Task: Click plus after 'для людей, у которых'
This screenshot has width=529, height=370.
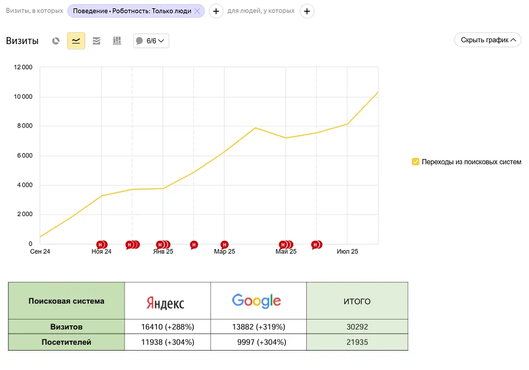Action: [x=307, y=11]
